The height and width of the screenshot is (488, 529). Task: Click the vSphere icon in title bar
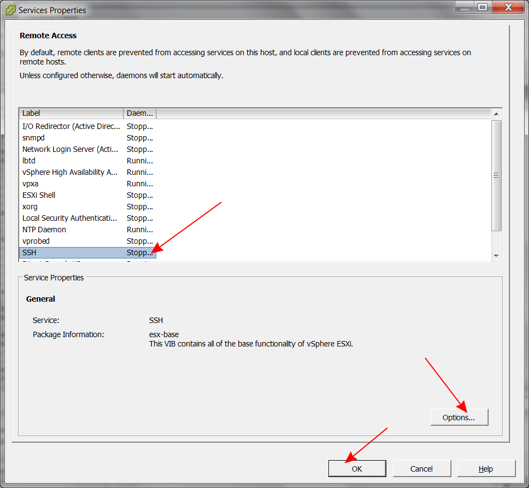(10, 9)
